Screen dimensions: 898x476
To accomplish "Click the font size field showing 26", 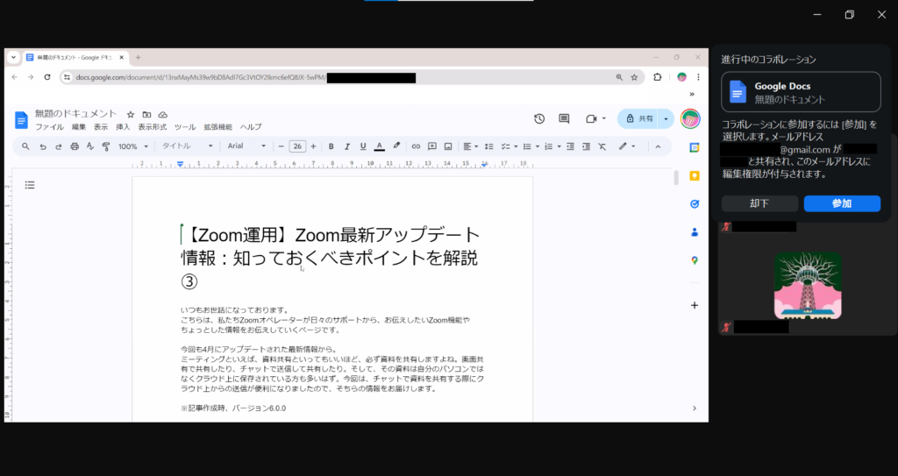I will pos(297,146).
